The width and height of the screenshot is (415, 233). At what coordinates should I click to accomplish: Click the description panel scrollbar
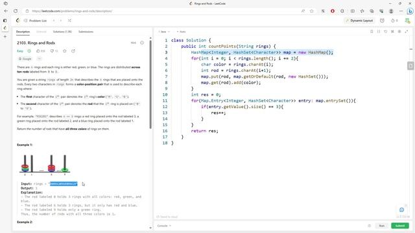pyautogui.click(x=150, y=84)
